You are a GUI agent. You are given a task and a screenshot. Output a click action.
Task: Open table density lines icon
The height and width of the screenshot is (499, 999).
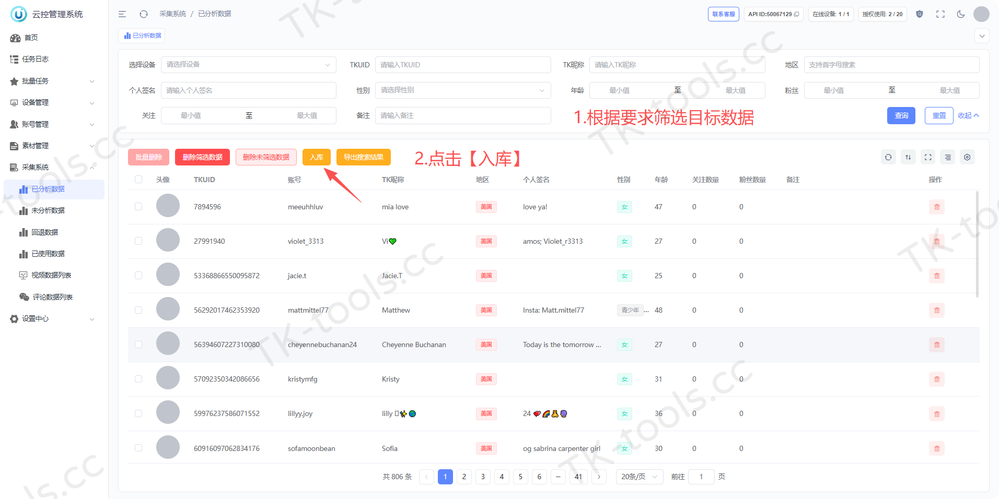point(948,157)
